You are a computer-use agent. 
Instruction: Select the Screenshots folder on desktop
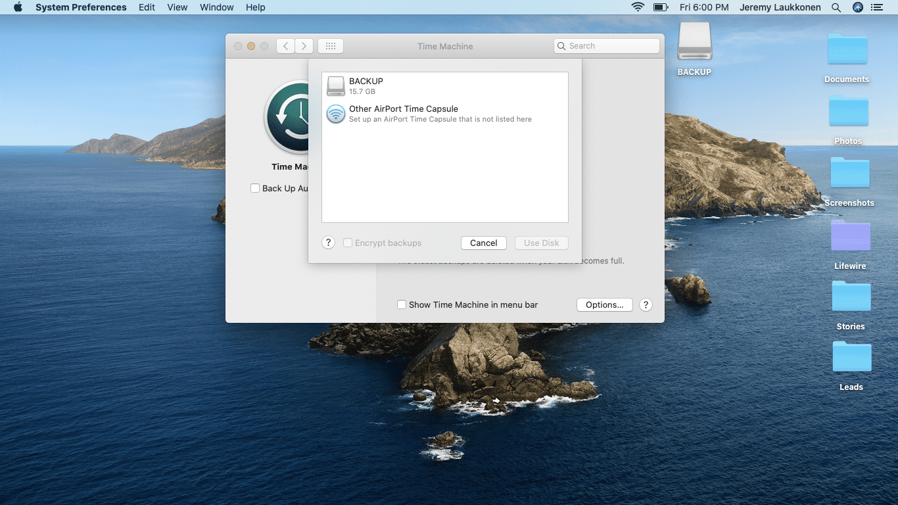850,172
